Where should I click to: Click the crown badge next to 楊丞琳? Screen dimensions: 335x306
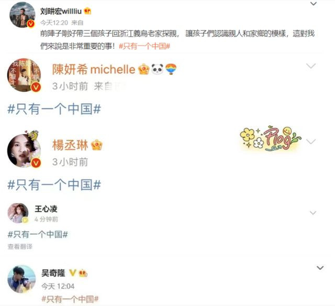96,145
